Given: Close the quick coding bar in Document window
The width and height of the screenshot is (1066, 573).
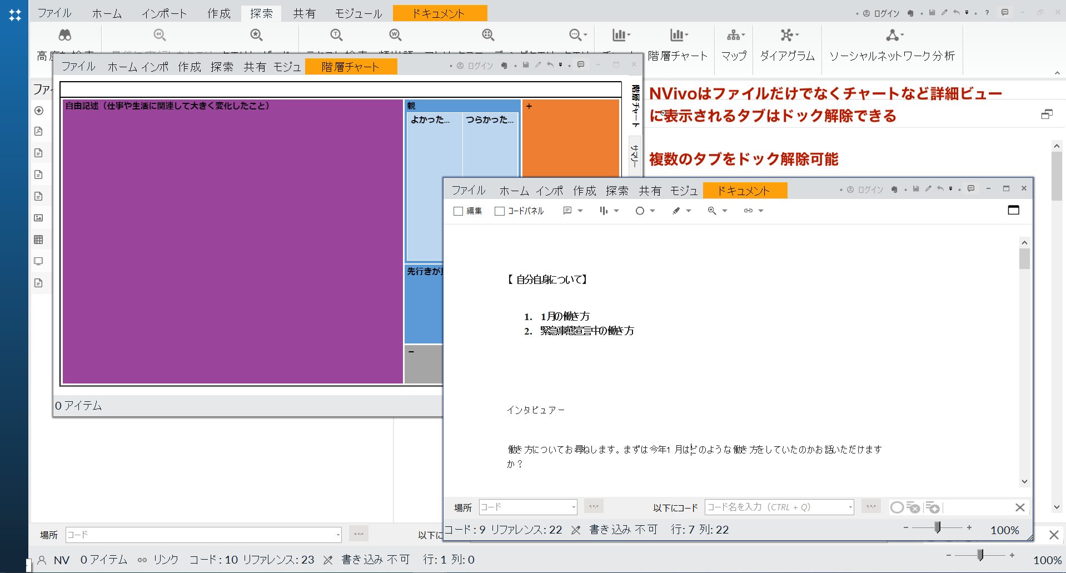Looking at the screenshot, I should (x=1020, y=507).
